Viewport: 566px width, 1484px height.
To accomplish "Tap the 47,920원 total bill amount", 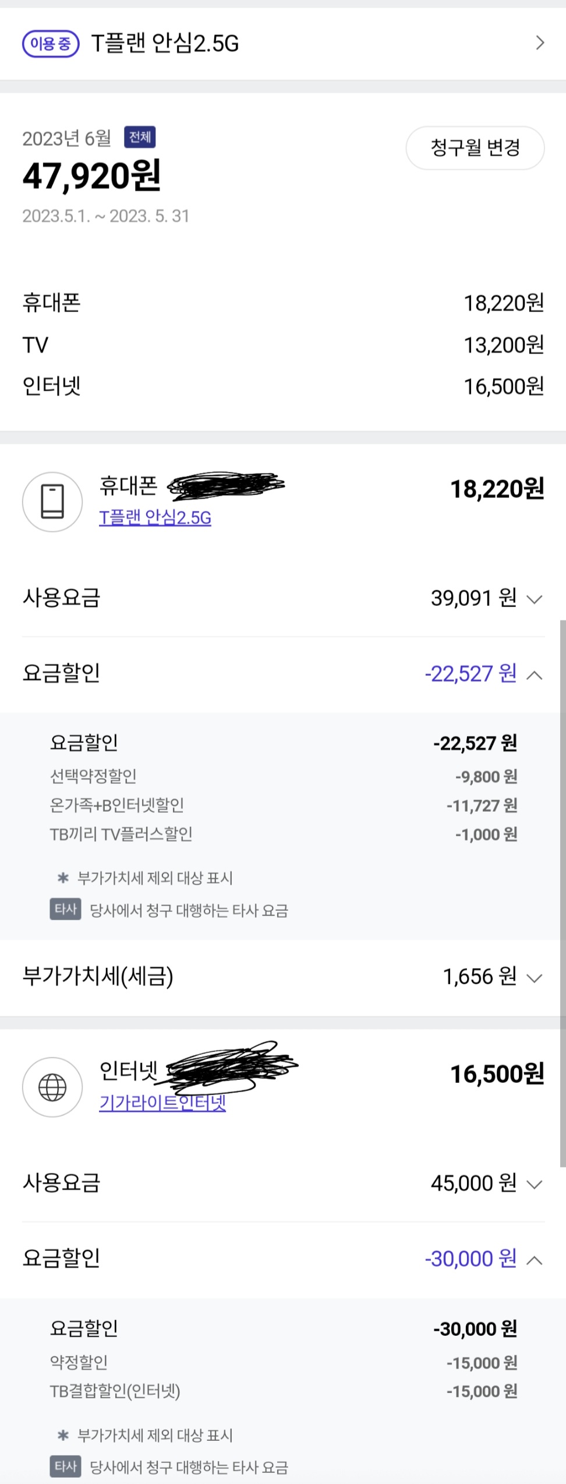I will pyautogui.click(x=91, y=176).
